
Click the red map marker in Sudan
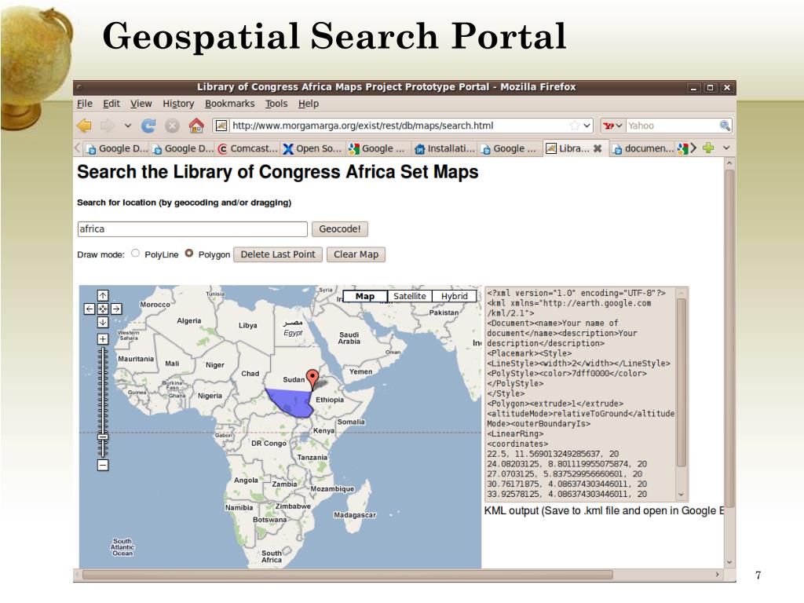(312, 378)
